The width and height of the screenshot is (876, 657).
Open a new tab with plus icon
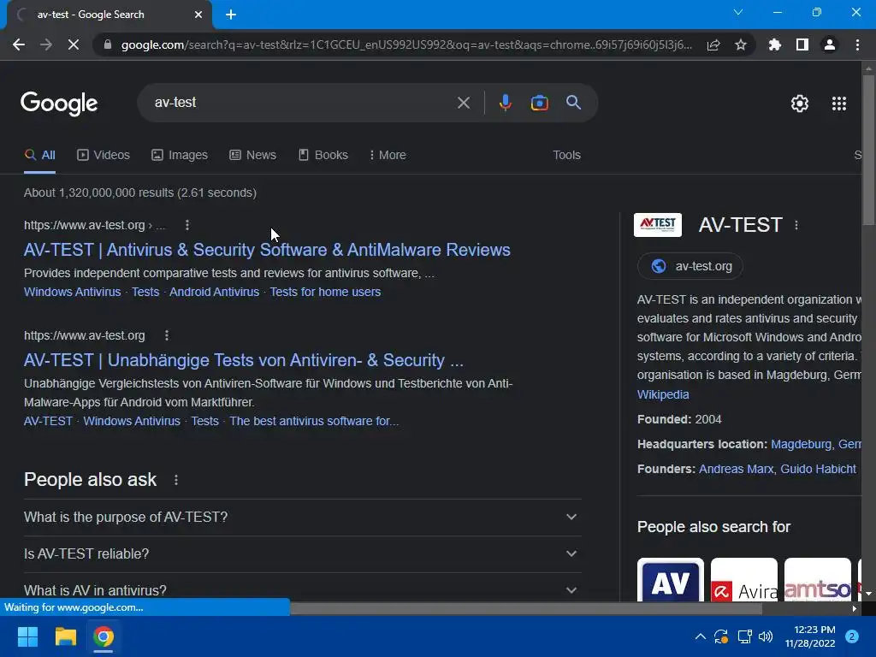pos(231,15)
